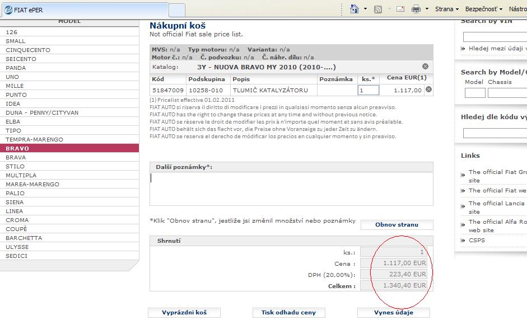Click the printer icon in toolbar
The image size is (527, 320).
(416, 9)
